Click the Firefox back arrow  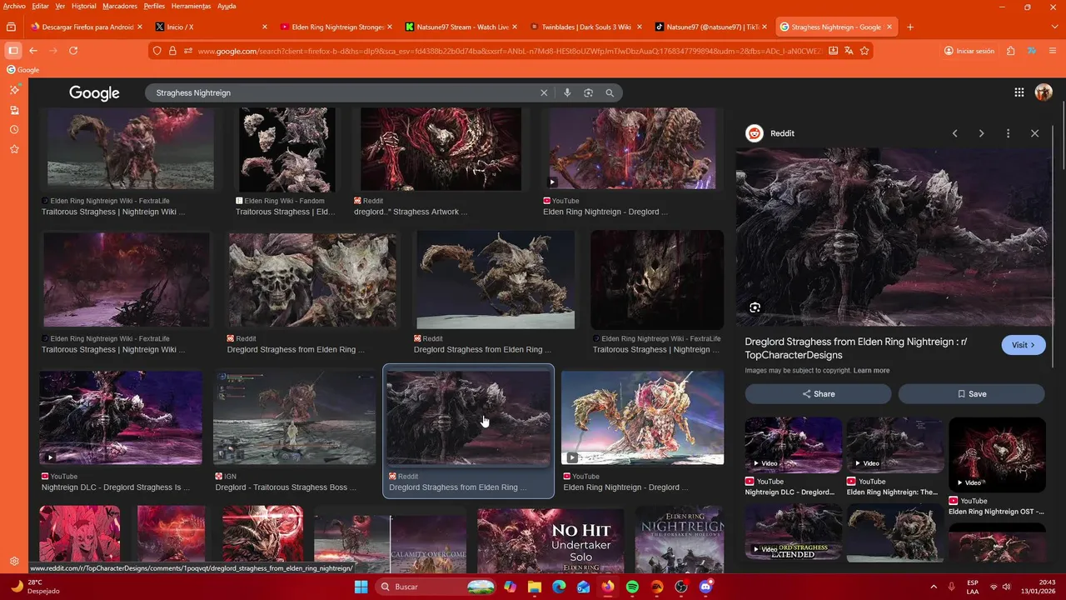click(33, 51)
